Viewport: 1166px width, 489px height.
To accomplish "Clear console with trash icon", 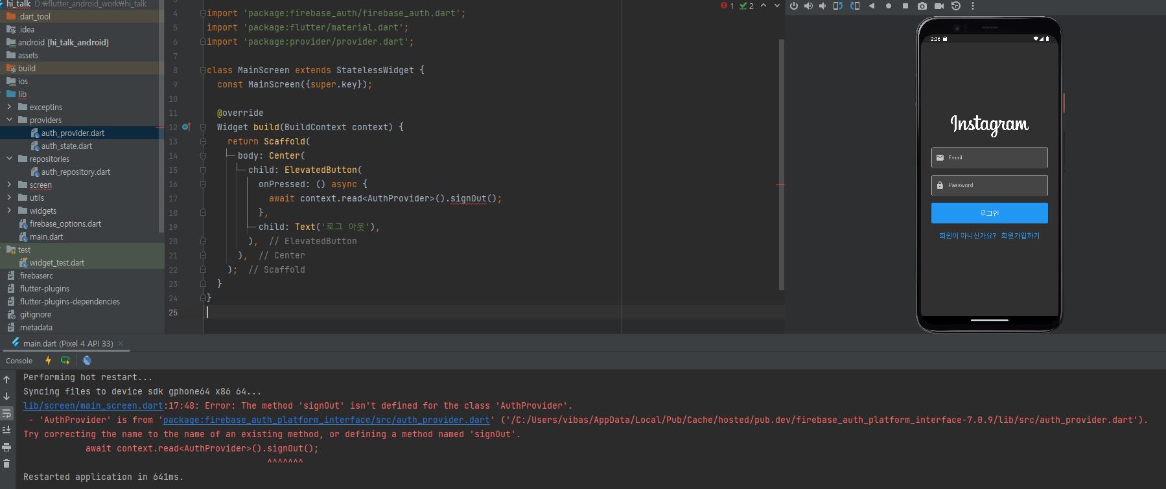I will click(x=6, y=463).
